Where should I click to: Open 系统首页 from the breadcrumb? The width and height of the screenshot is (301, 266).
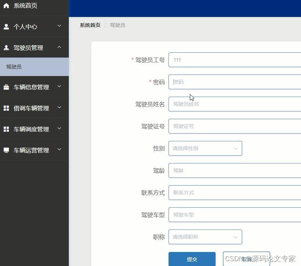(90, 25)
